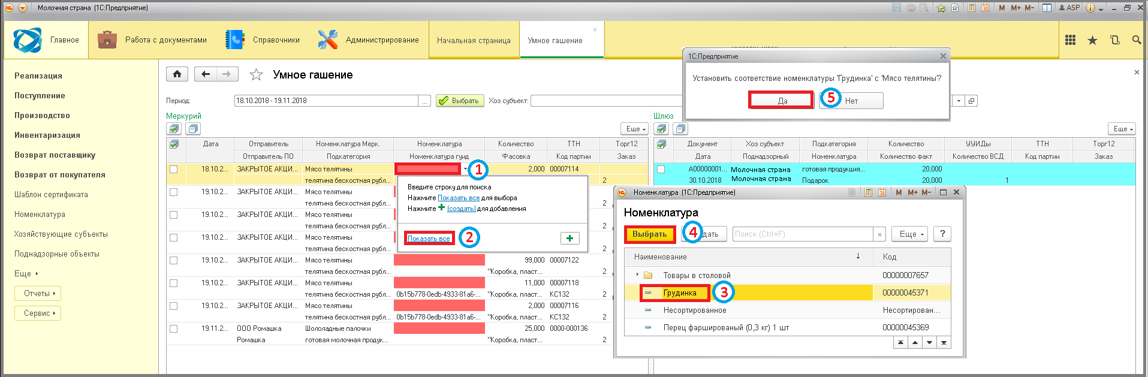Click the Поиск (Ctrl+F) search field
The height and width of the screenshot is (377, 1148).
803,234
